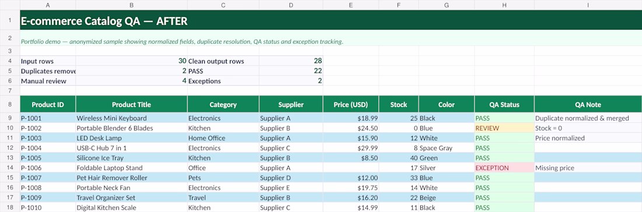Click the 'LED Desk Lamp' cell
The image size is (642, 212).
coord(131,138)
